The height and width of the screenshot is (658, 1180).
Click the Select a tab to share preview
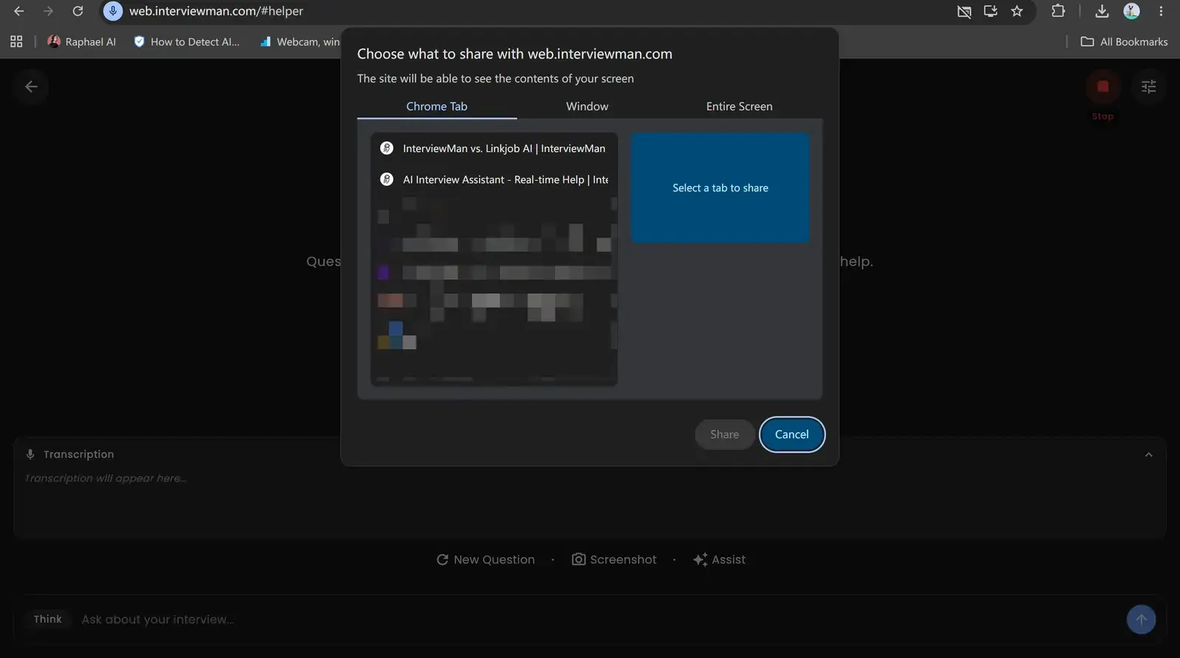coord(721,188)
